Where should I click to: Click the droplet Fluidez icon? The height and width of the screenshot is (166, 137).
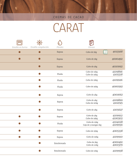(60, 43)
